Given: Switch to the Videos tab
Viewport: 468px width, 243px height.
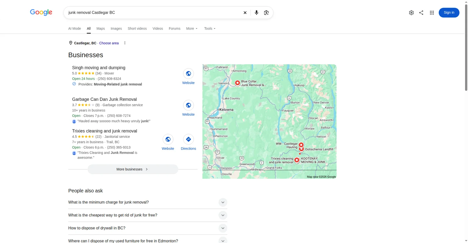Looking at the screenshot, I should click(158, 29).
